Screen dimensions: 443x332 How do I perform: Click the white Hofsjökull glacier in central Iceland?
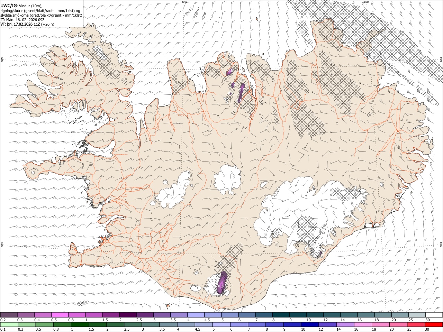[227, 180]
